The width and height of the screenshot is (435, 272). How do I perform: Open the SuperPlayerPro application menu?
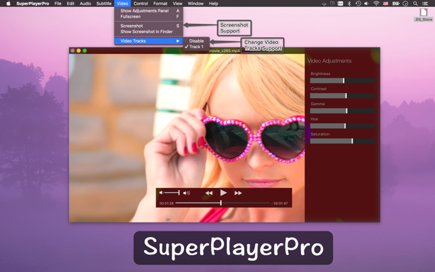(32, 3)
